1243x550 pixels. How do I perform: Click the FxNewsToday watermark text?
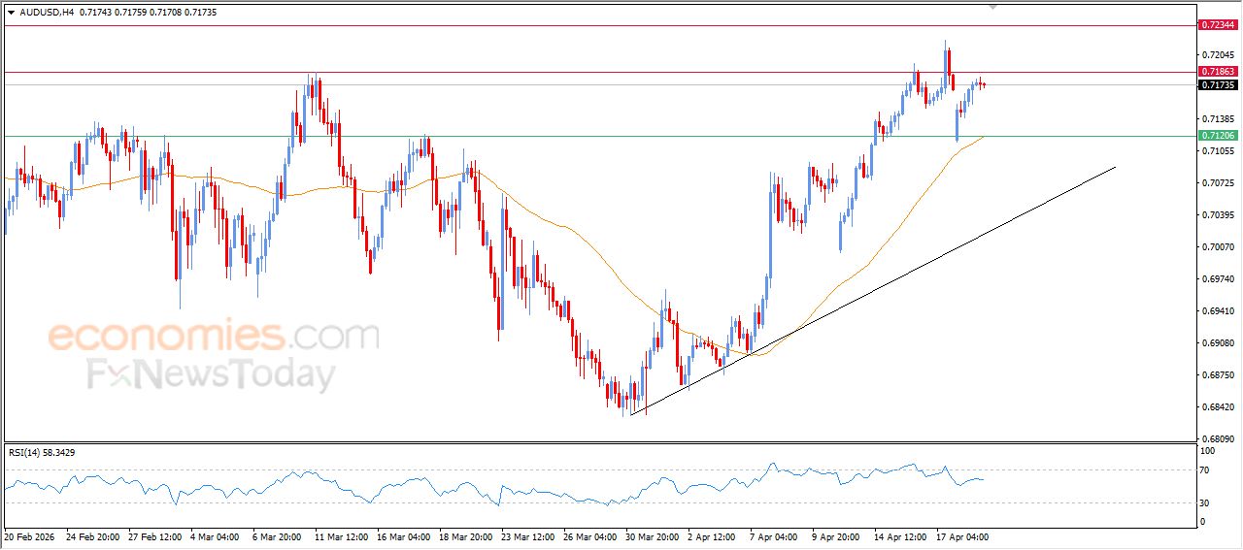pos(212,374)
